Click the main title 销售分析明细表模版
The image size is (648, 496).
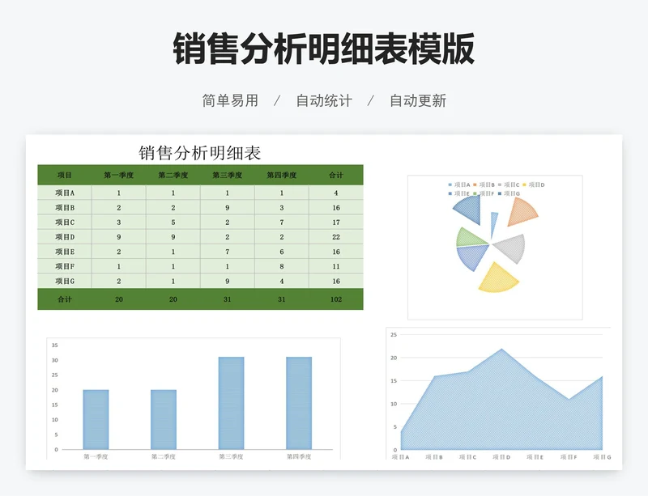[323, 49]
